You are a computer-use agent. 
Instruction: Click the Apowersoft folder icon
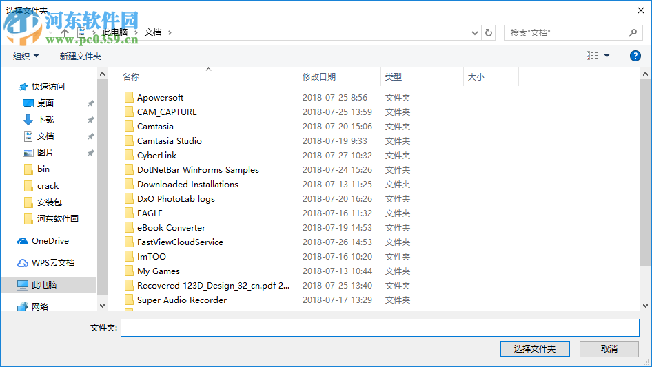coord(129,97)
